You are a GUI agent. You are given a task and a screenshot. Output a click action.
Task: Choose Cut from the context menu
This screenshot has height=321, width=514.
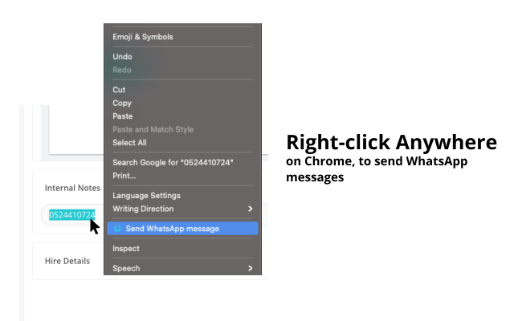(x=119, y=90)
